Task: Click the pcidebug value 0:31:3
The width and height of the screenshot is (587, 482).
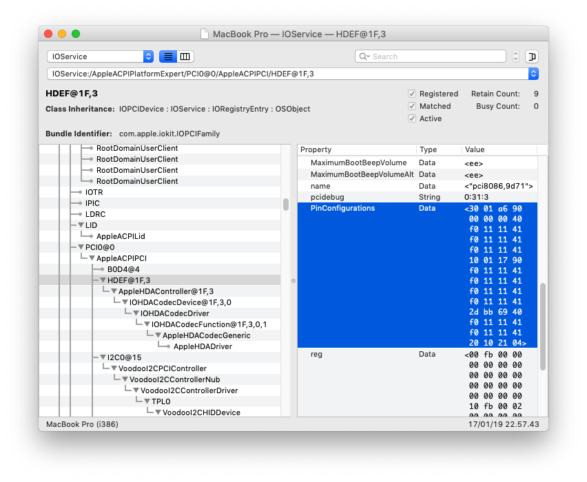Action: pyautogui.click(x=476, y=197)
